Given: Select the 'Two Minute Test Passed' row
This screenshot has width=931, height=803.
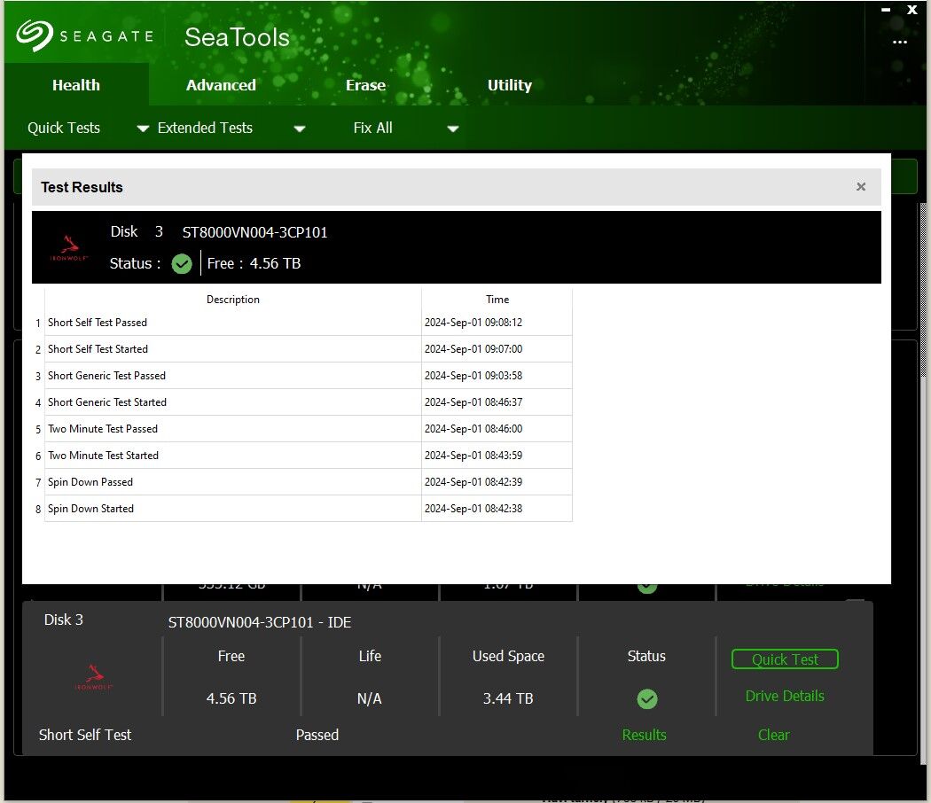Looking at the screenshot, I should 309,428.
